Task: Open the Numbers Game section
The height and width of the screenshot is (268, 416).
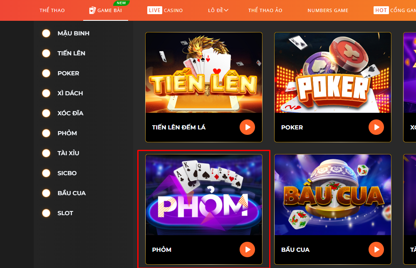Action: click(x=328, y=10)
